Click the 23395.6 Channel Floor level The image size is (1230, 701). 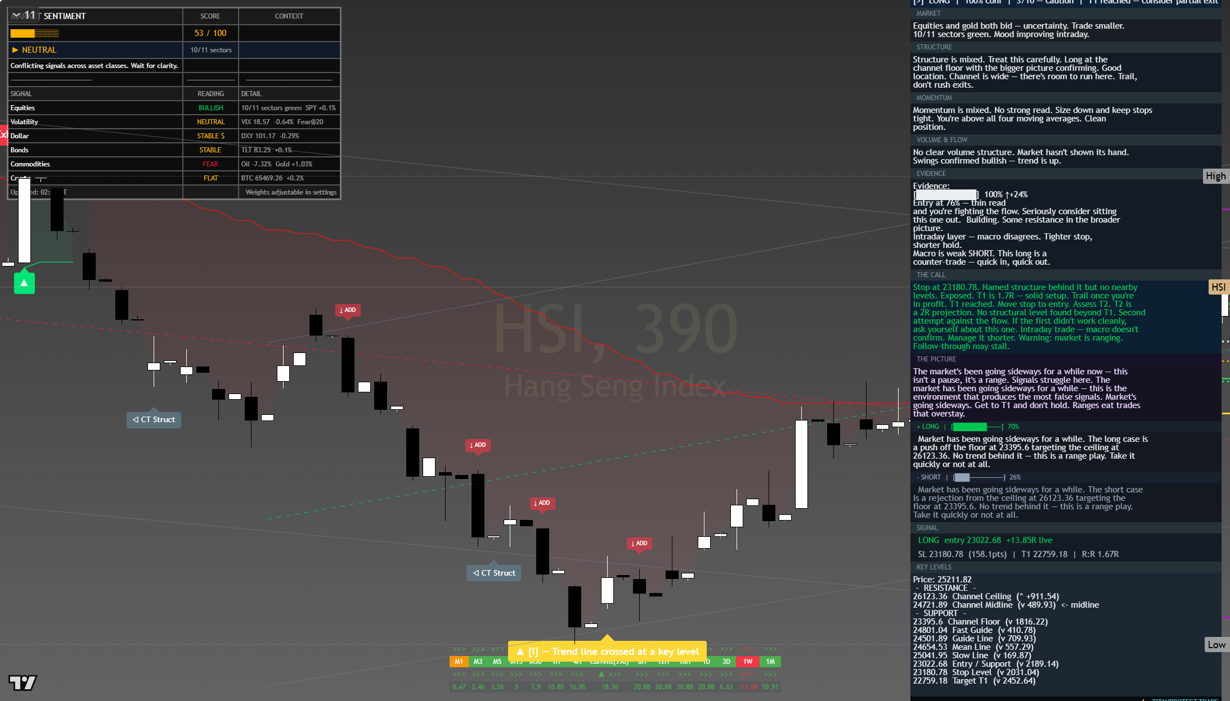(x=980, y=622)
